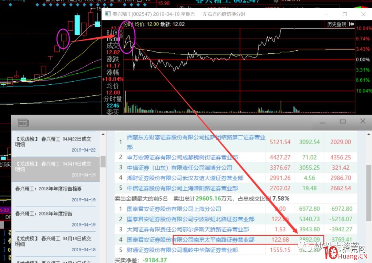Click the buy amount 5121.54

tap(280, 142)
